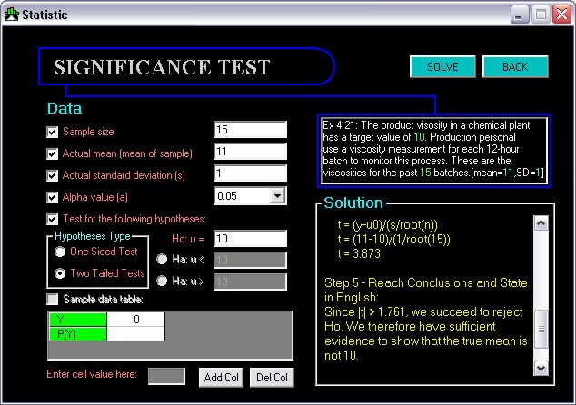Select One Sided Test radio button
This screenshot has height=405, width=576.
click(60, 252)
